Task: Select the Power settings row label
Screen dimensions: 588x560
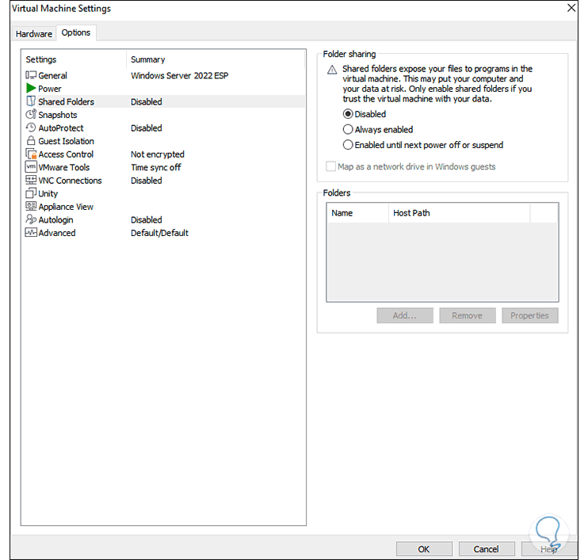Action: (50, 89)
